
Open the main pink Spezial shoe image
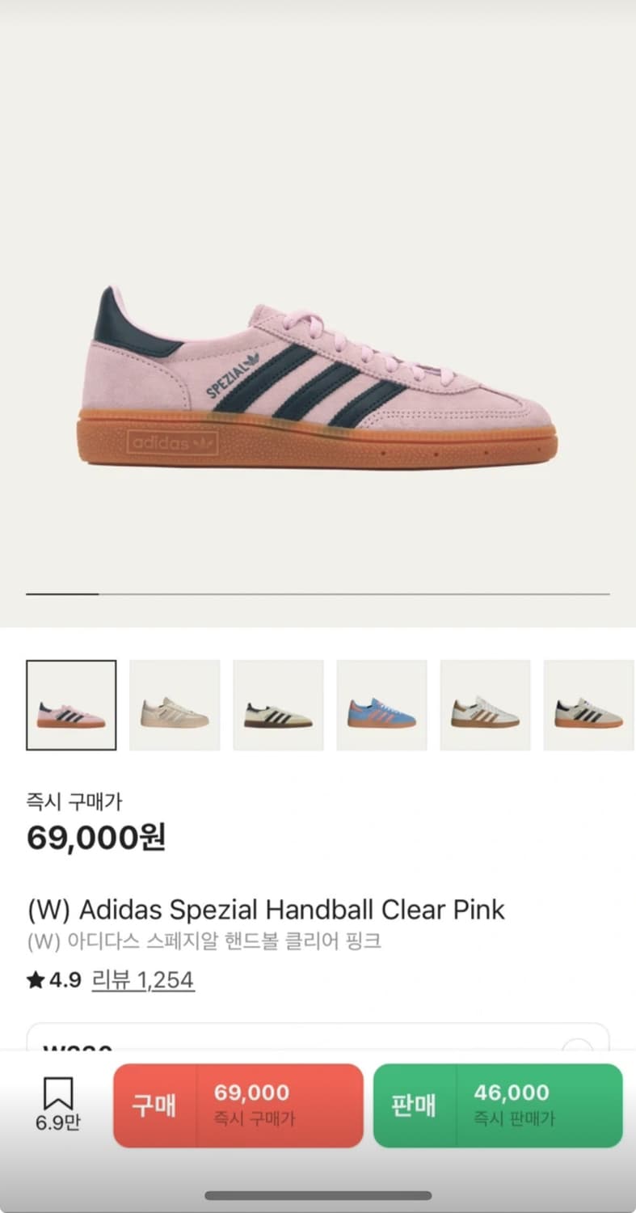point(318,377)
